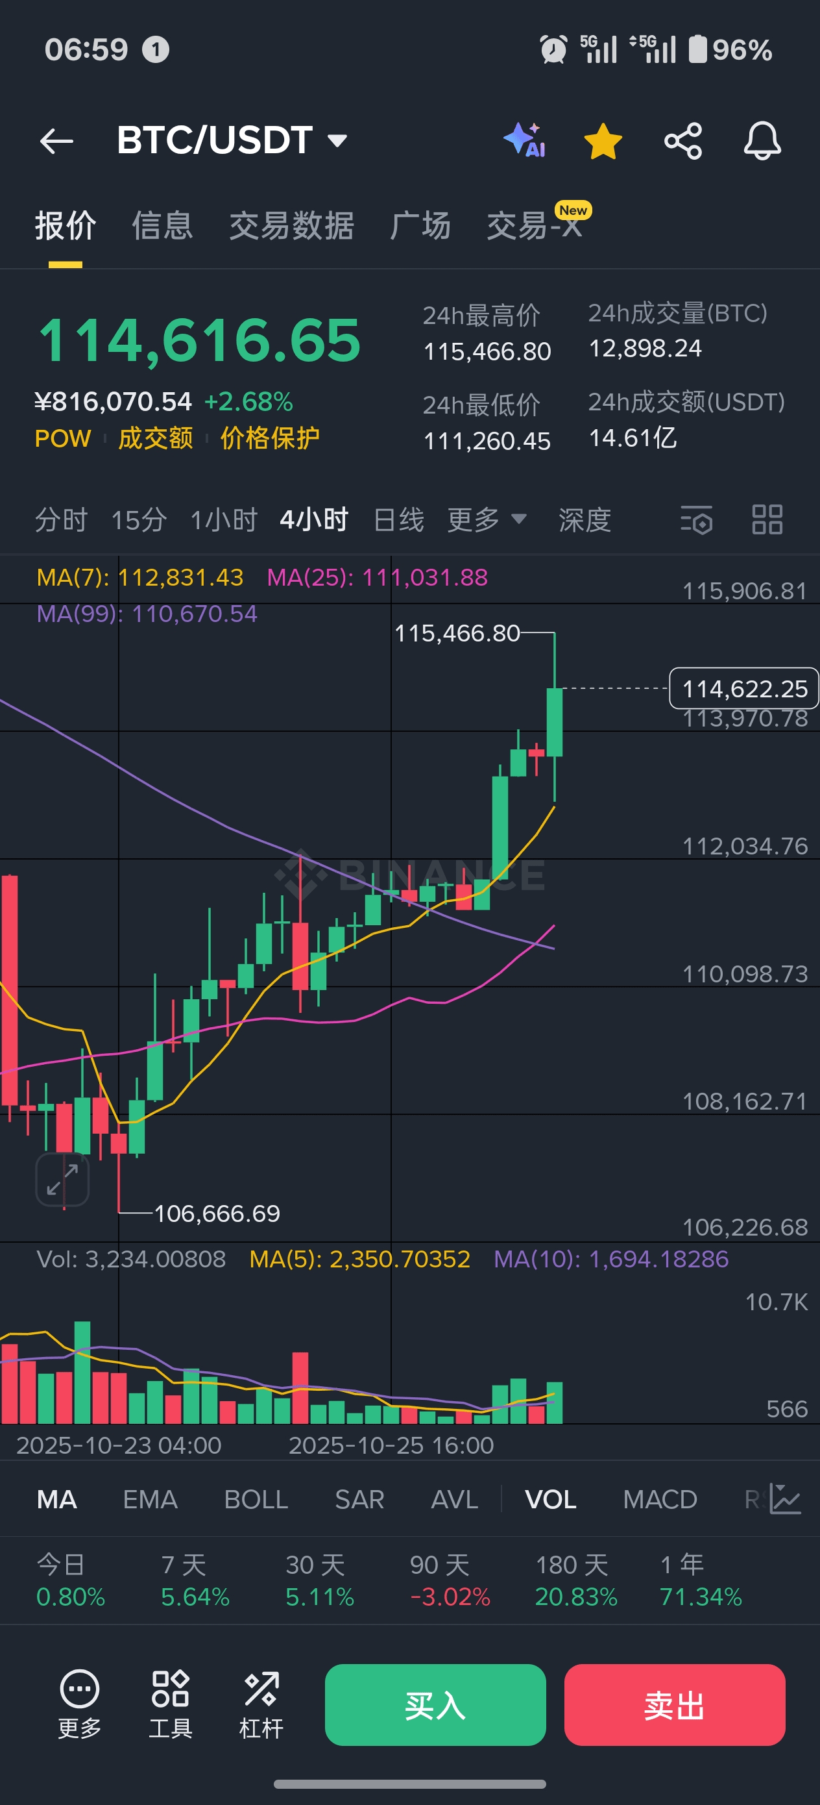Expand chart to fullscreen
Screen dimensions: 820x1805
coord(62,1179)
